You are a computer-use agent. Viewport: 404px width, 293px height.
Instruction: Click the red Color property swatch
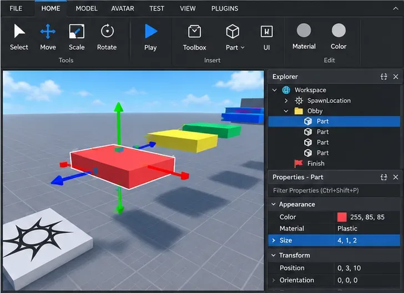point(342,217)
